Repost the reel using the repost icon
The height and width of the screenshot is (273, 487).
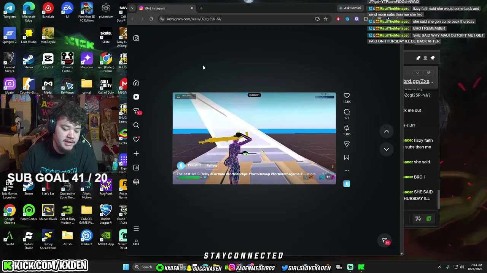[347, 128]
